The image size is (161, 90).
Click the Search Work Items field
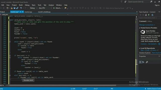[150, 18]
